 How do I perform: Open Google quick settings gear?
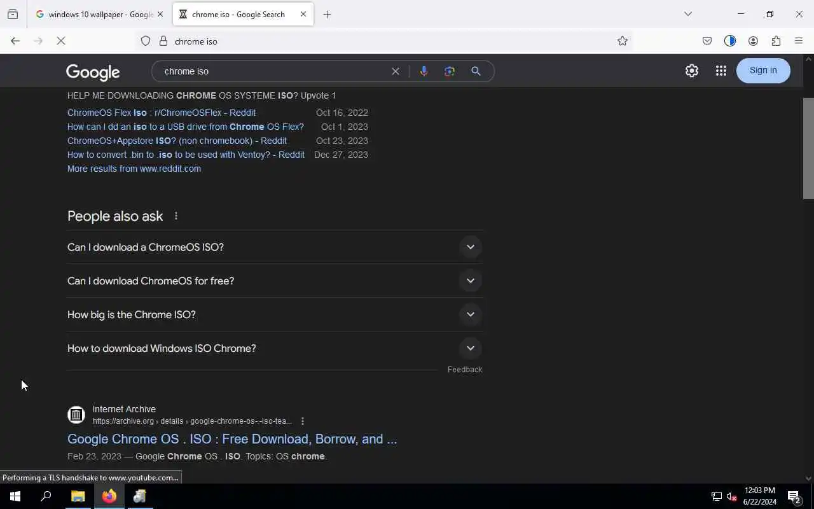pos(692,71)
